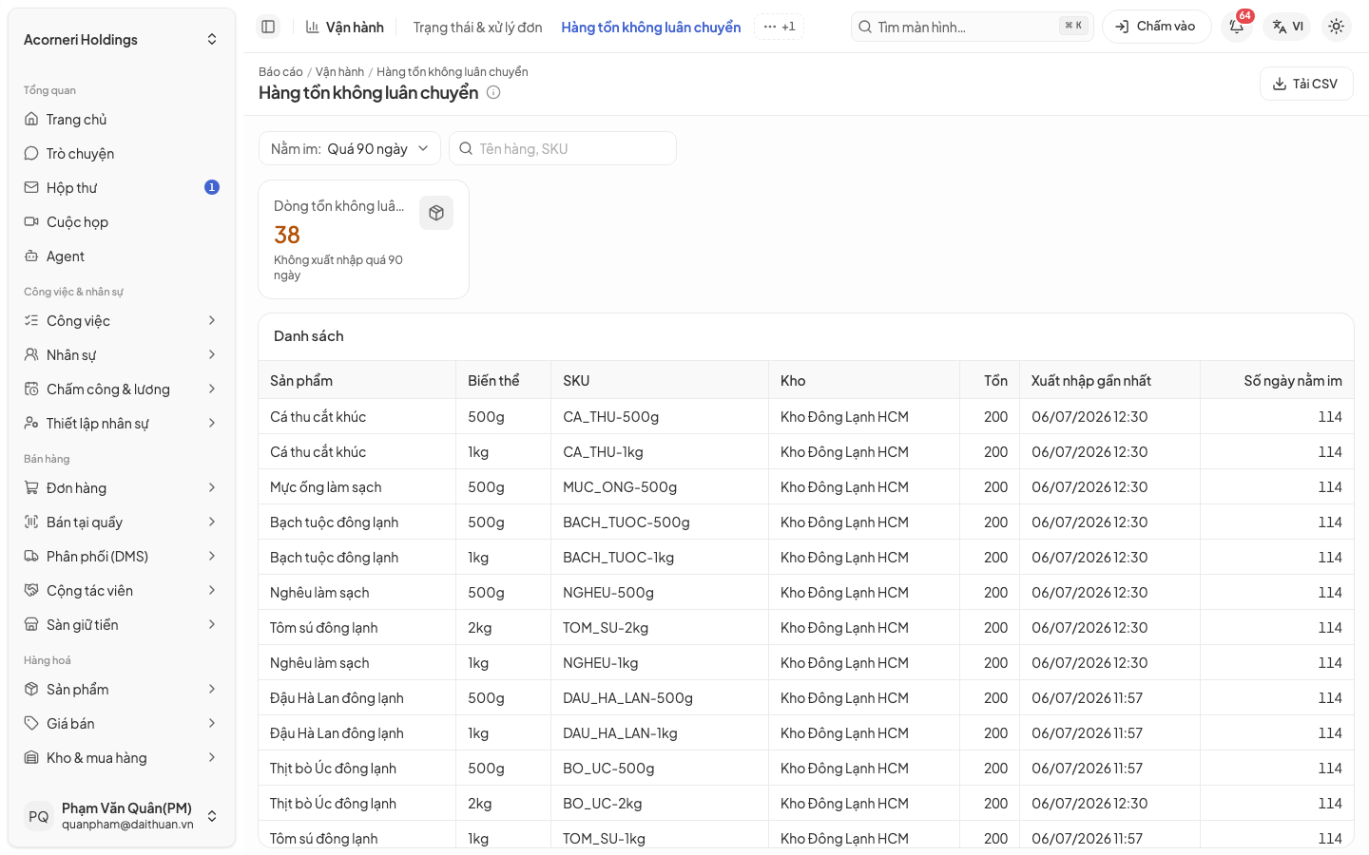Expand Chấm công & lương

(122, 389)
